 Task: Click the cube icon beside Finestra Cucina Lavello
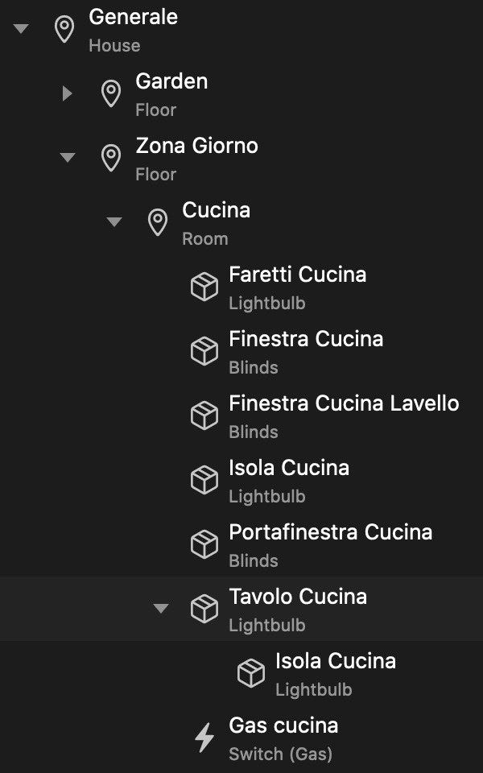coord(204,415)
